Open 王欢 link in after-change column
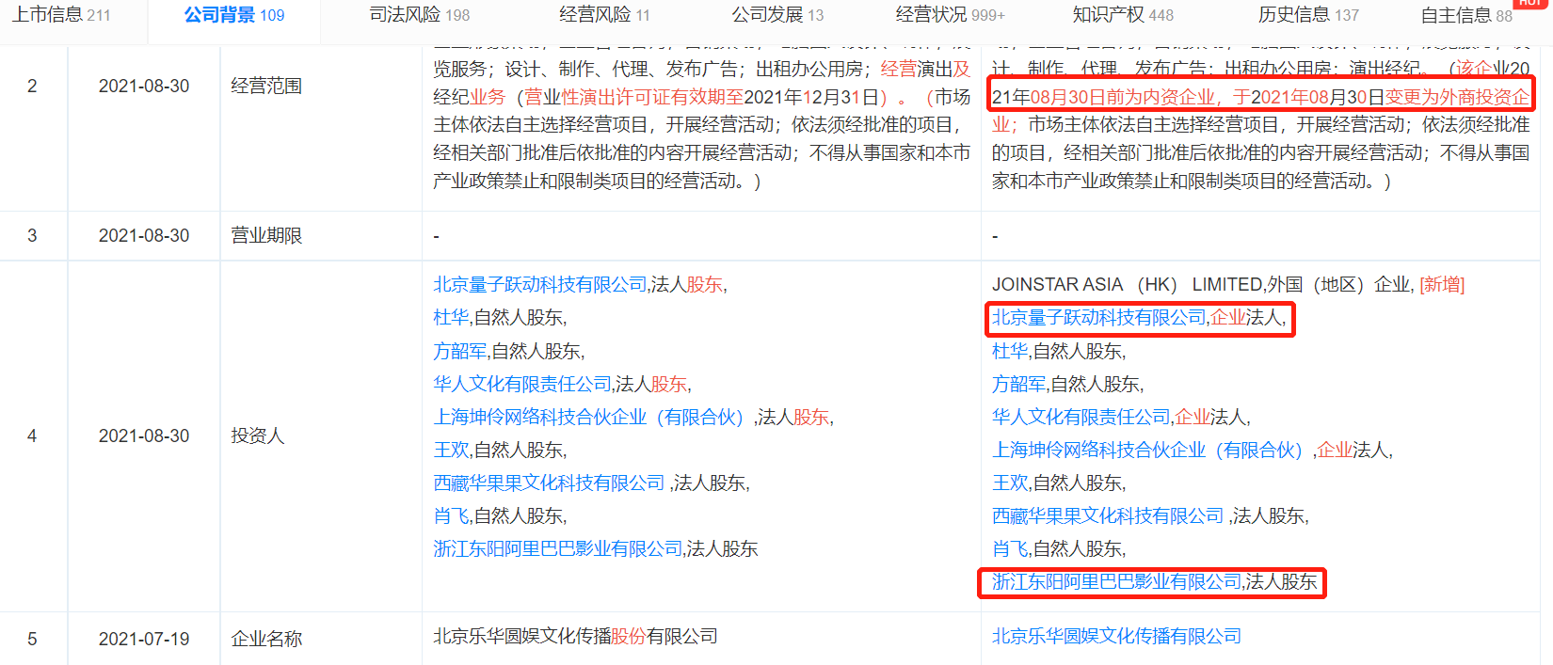 (1010, 483)
